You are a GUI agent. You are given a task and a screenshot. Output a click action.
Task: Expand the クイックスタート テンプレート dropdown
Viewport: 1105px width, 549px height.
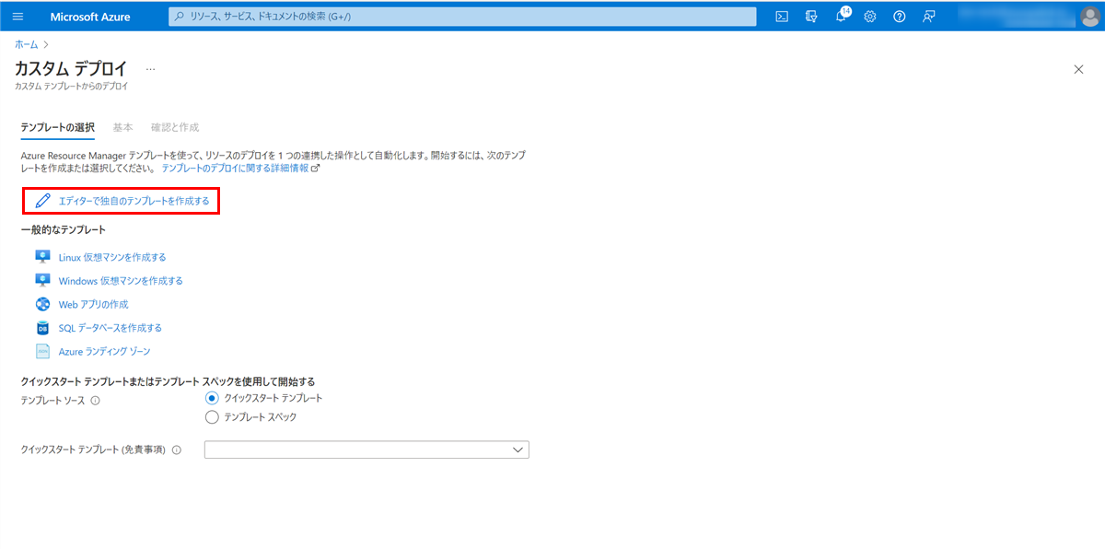click(366, 450)
